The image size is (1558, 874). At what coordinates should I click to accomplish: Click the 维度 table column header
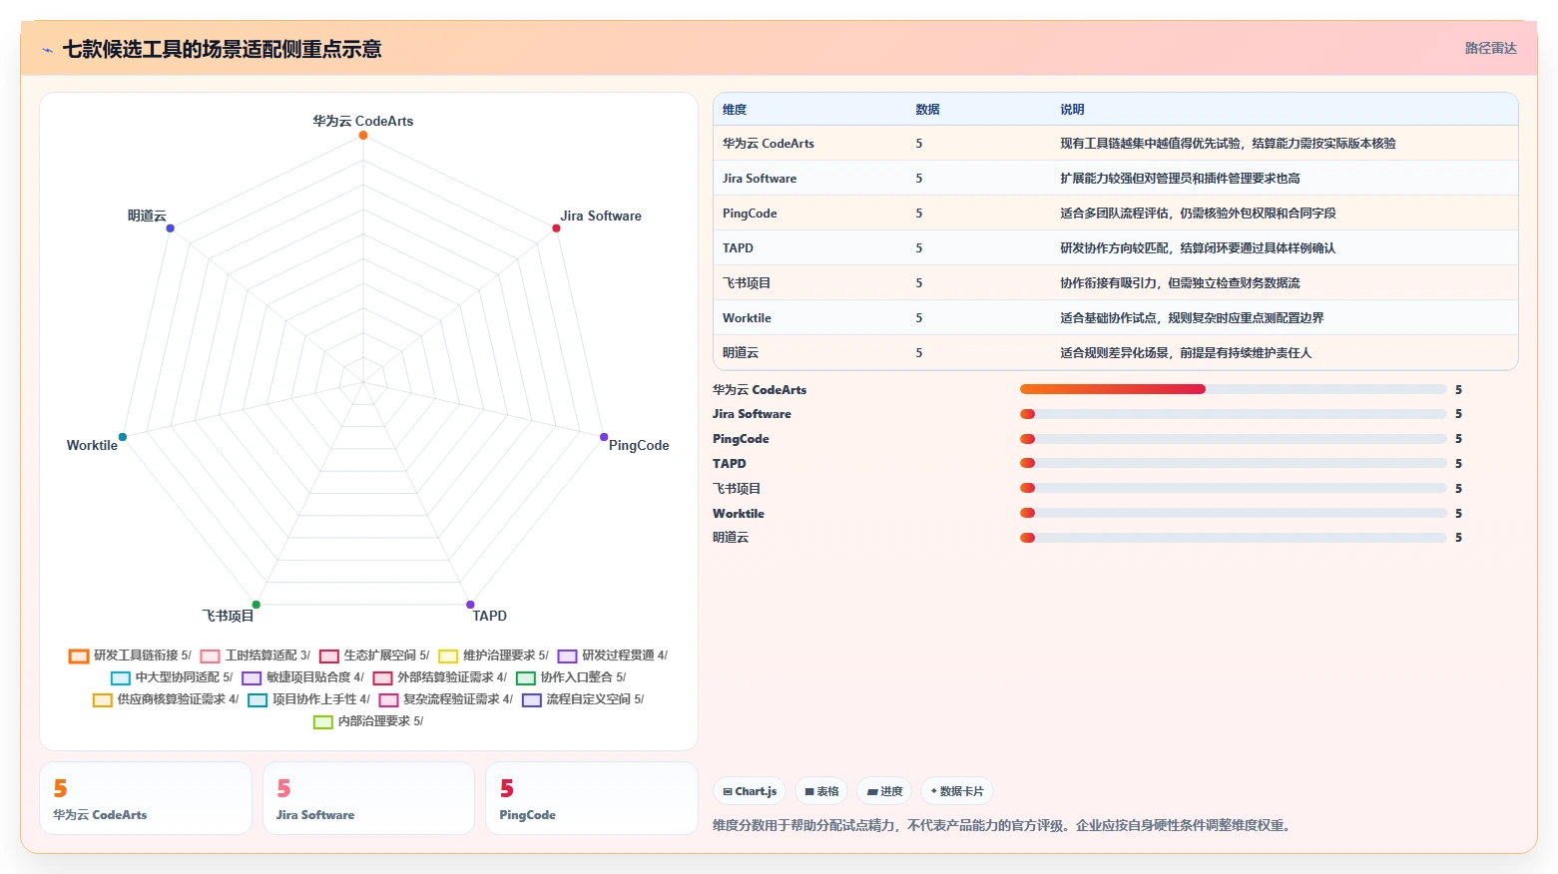[x=735, y=110]
